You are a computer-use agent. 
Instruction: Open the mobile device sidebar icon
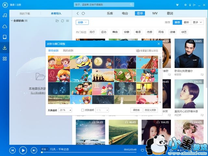point(5,37)
